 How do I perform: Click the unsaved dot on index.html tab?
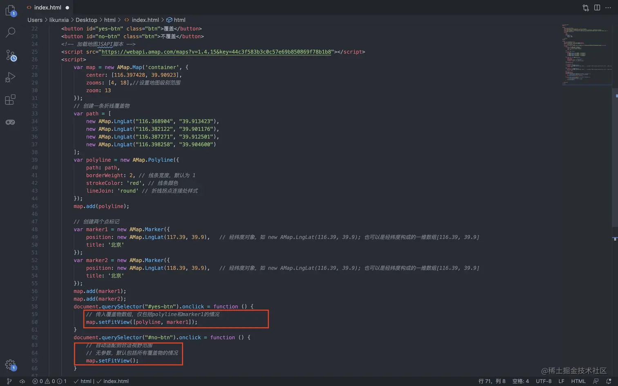point(67,8)
